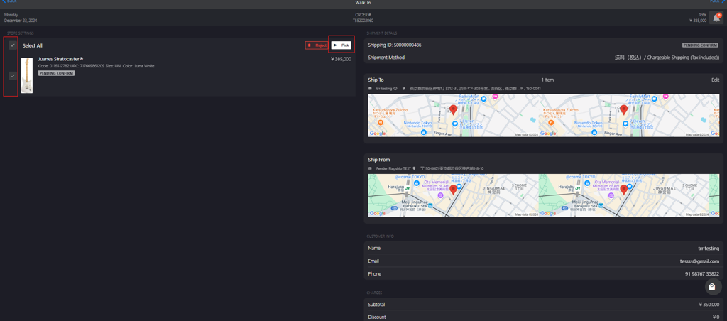This screenshot has width=727, height=321.
Task: Click the left Ship From map red marker
Action: [454, 190]
